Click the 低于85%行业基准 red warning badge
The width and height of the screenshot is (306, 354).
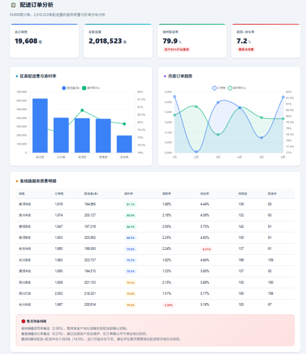pyautogui.click(x=177, y=49)
